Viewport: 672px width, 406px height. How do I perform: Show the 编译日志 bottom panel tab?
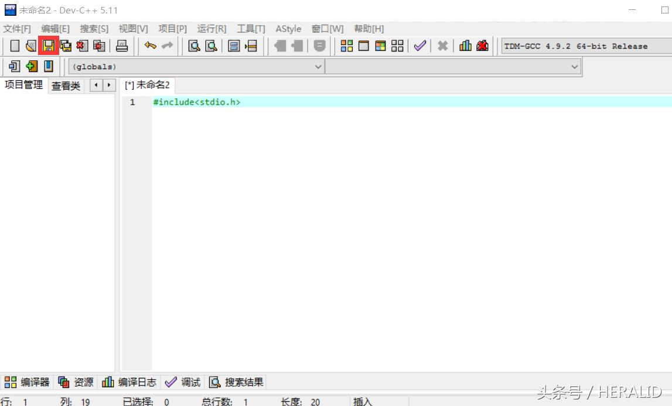pos(129,382)
